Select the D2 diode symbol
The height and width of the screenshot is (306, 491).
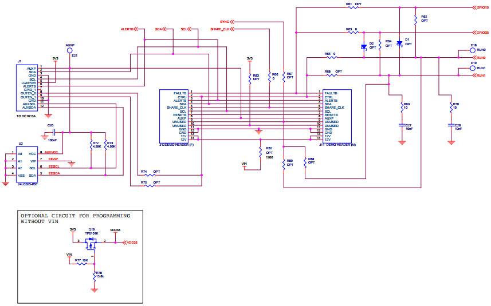363,47
